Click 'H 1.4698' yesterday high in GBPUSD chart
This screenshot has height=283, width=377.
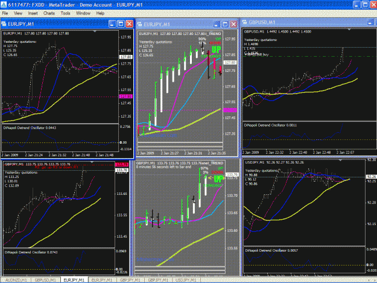tap(252, 44)
